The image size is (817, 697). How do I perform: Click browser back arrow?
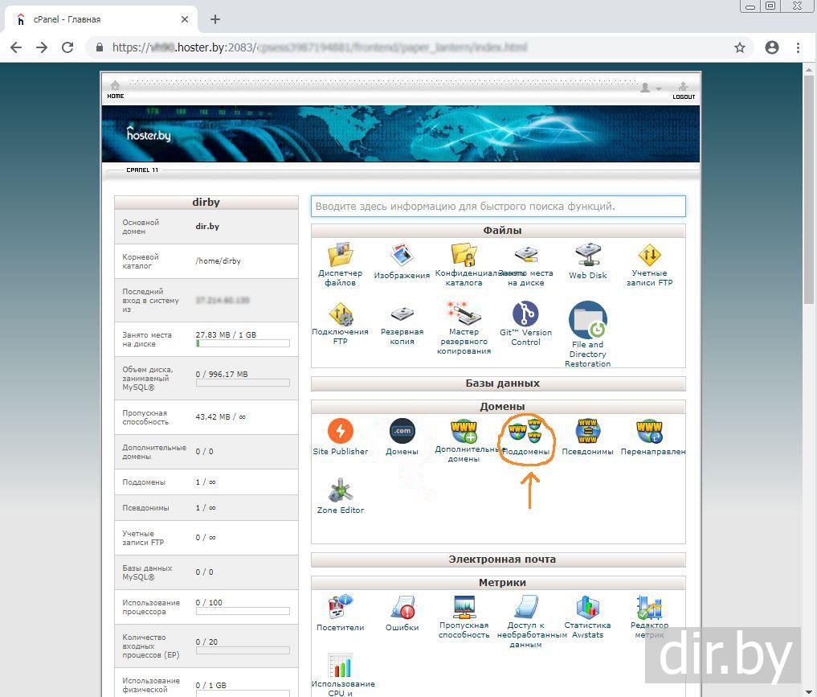click(x=16, y=47)
